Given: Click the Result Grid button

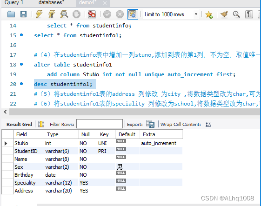Looking at the screenshot, I should tap(19, 124).
